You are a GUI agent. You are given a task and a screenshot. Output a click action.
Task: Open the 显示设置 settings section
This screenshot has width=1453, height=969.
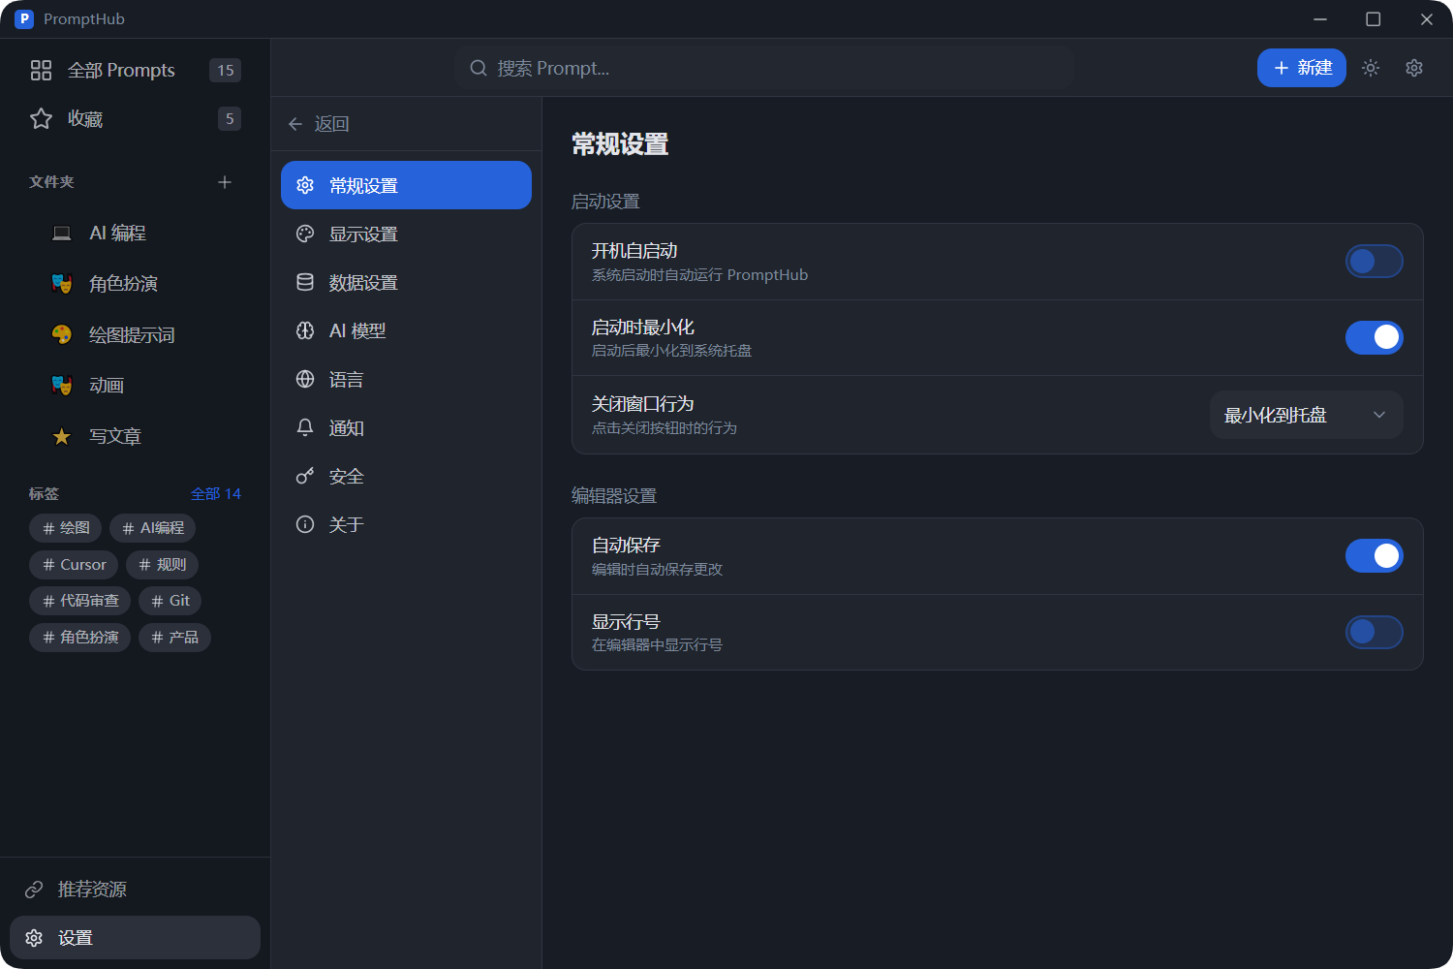[406, 234]
